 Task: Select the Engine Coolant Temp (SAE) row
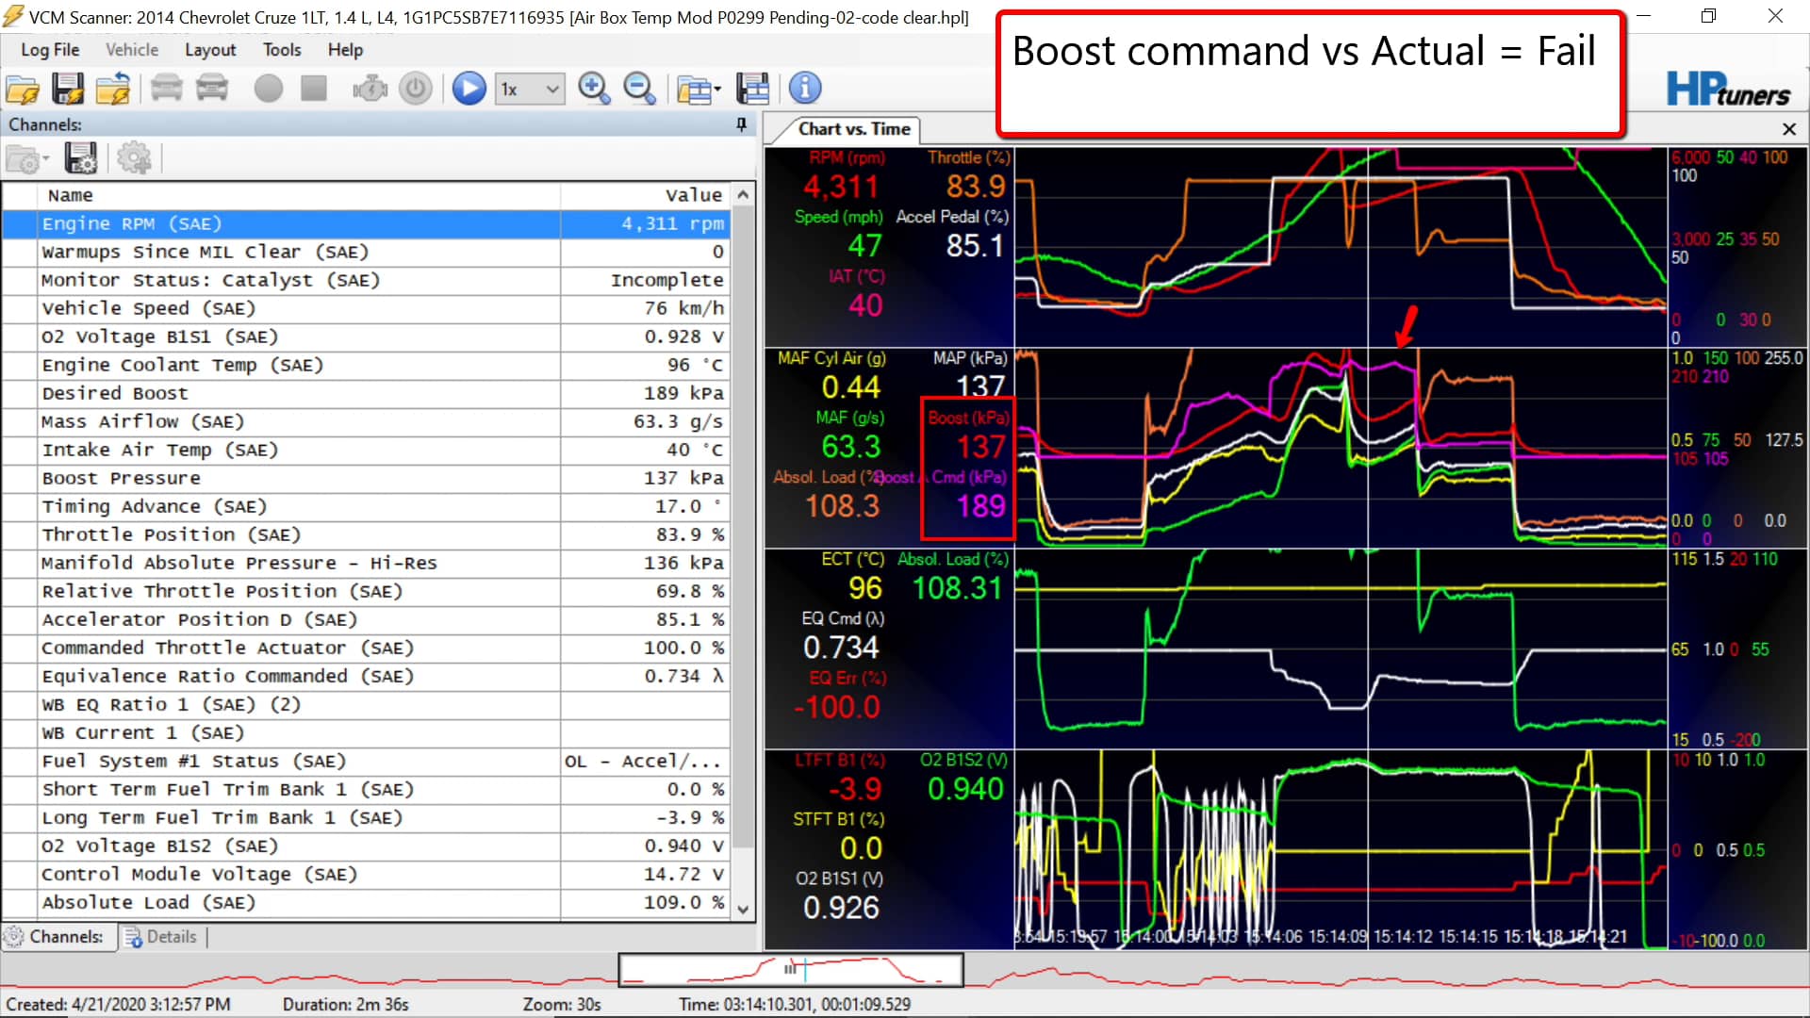[365, 365]
